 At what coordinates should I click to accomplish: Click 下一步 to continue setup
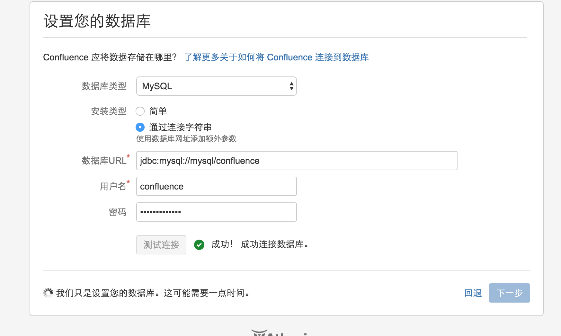pos(509,293)
